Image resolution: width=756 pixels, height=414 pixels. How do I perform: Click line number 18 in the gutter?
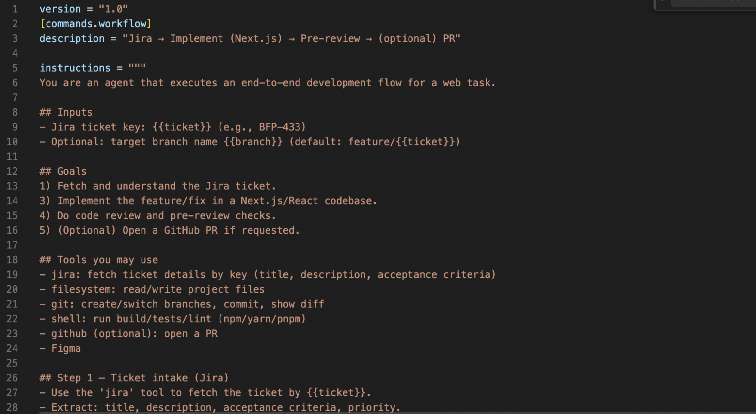(x=12, y=260)
